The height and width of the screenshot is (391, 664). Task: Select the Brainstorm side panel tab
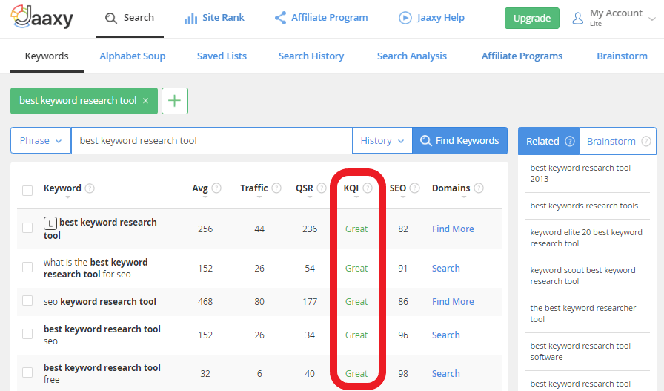pyautogui.click(x=618, y=141)
